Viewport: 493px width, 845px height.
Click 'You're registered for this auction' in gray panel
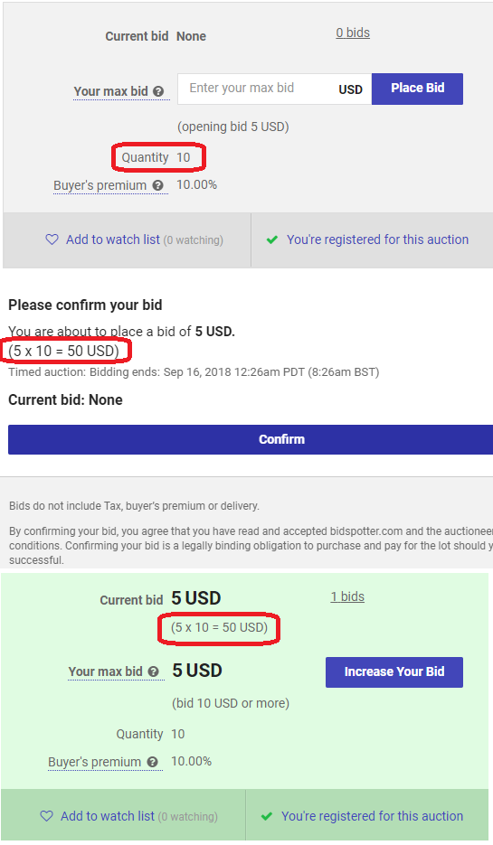377,239
